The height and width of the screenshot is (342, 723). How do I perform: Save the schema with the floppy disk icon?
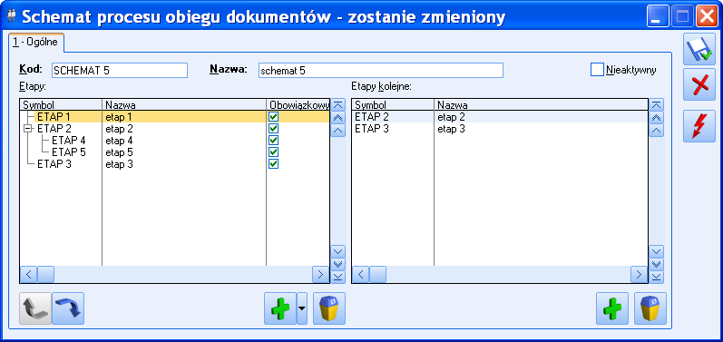[699, 49]
